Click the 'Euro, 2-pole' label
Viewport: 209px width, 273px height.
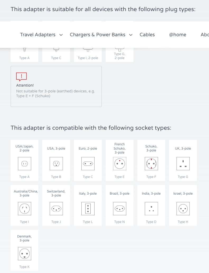coord(88,149)
